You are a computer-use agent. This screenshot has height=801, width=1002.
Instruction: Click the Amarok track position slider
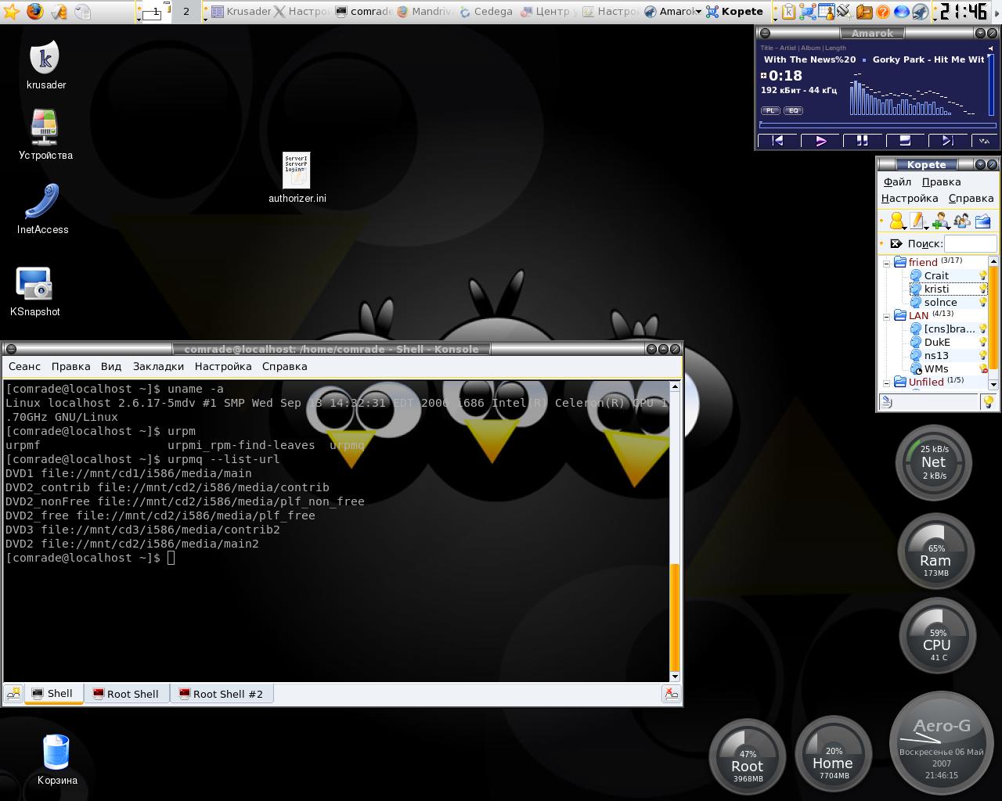(878, 124)
